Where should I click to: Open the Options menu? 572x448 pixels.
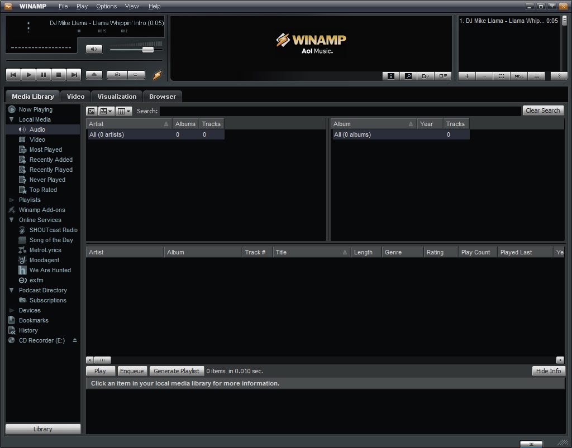[106, 6]
